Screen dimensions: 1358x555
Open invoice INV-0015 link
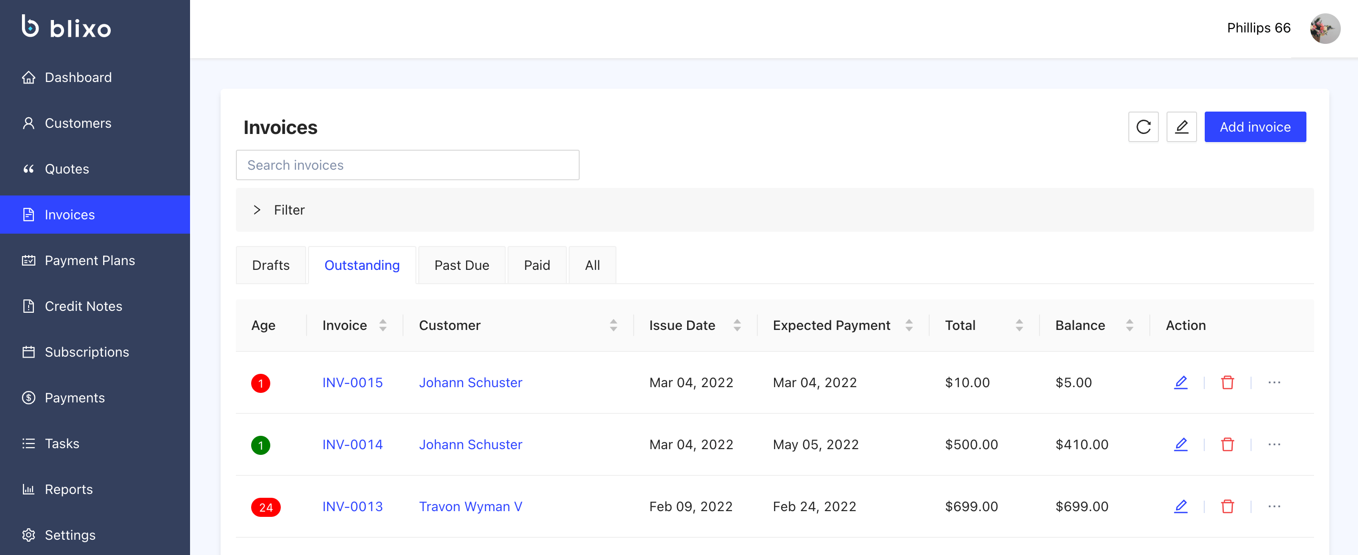[352, 382]
